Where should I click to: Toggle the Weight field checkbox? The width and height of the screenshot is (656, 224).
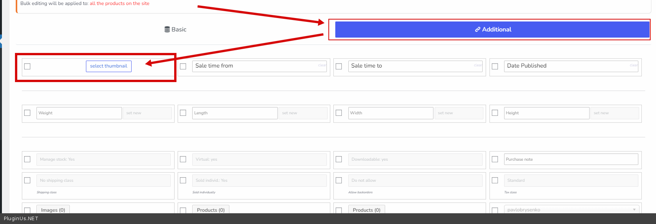(27, 113)
